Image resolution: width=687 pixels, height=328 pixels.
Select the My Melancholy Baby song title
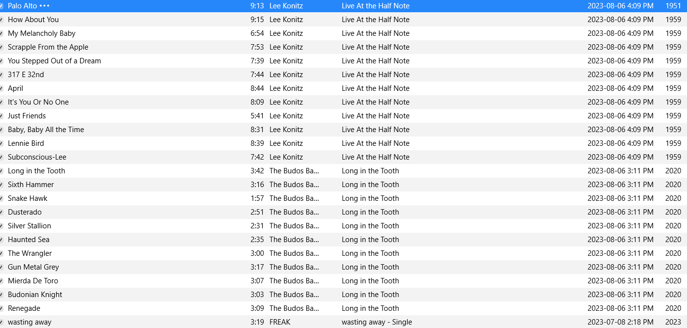(41, 33)
